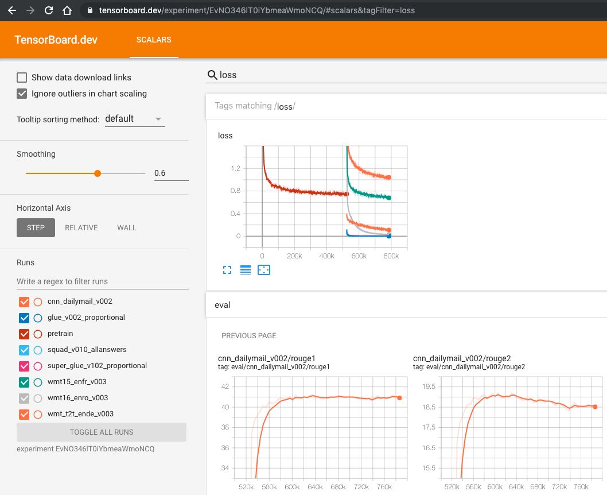Disable Ignore outliers in chart scaling
Screen dimensions: 607x495
[22, 94]
